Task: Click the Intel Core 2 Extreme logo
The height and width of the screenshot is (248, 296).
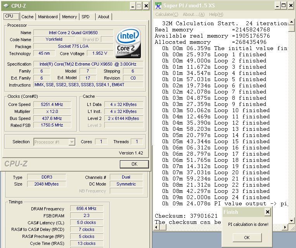Action: [128, 43]
